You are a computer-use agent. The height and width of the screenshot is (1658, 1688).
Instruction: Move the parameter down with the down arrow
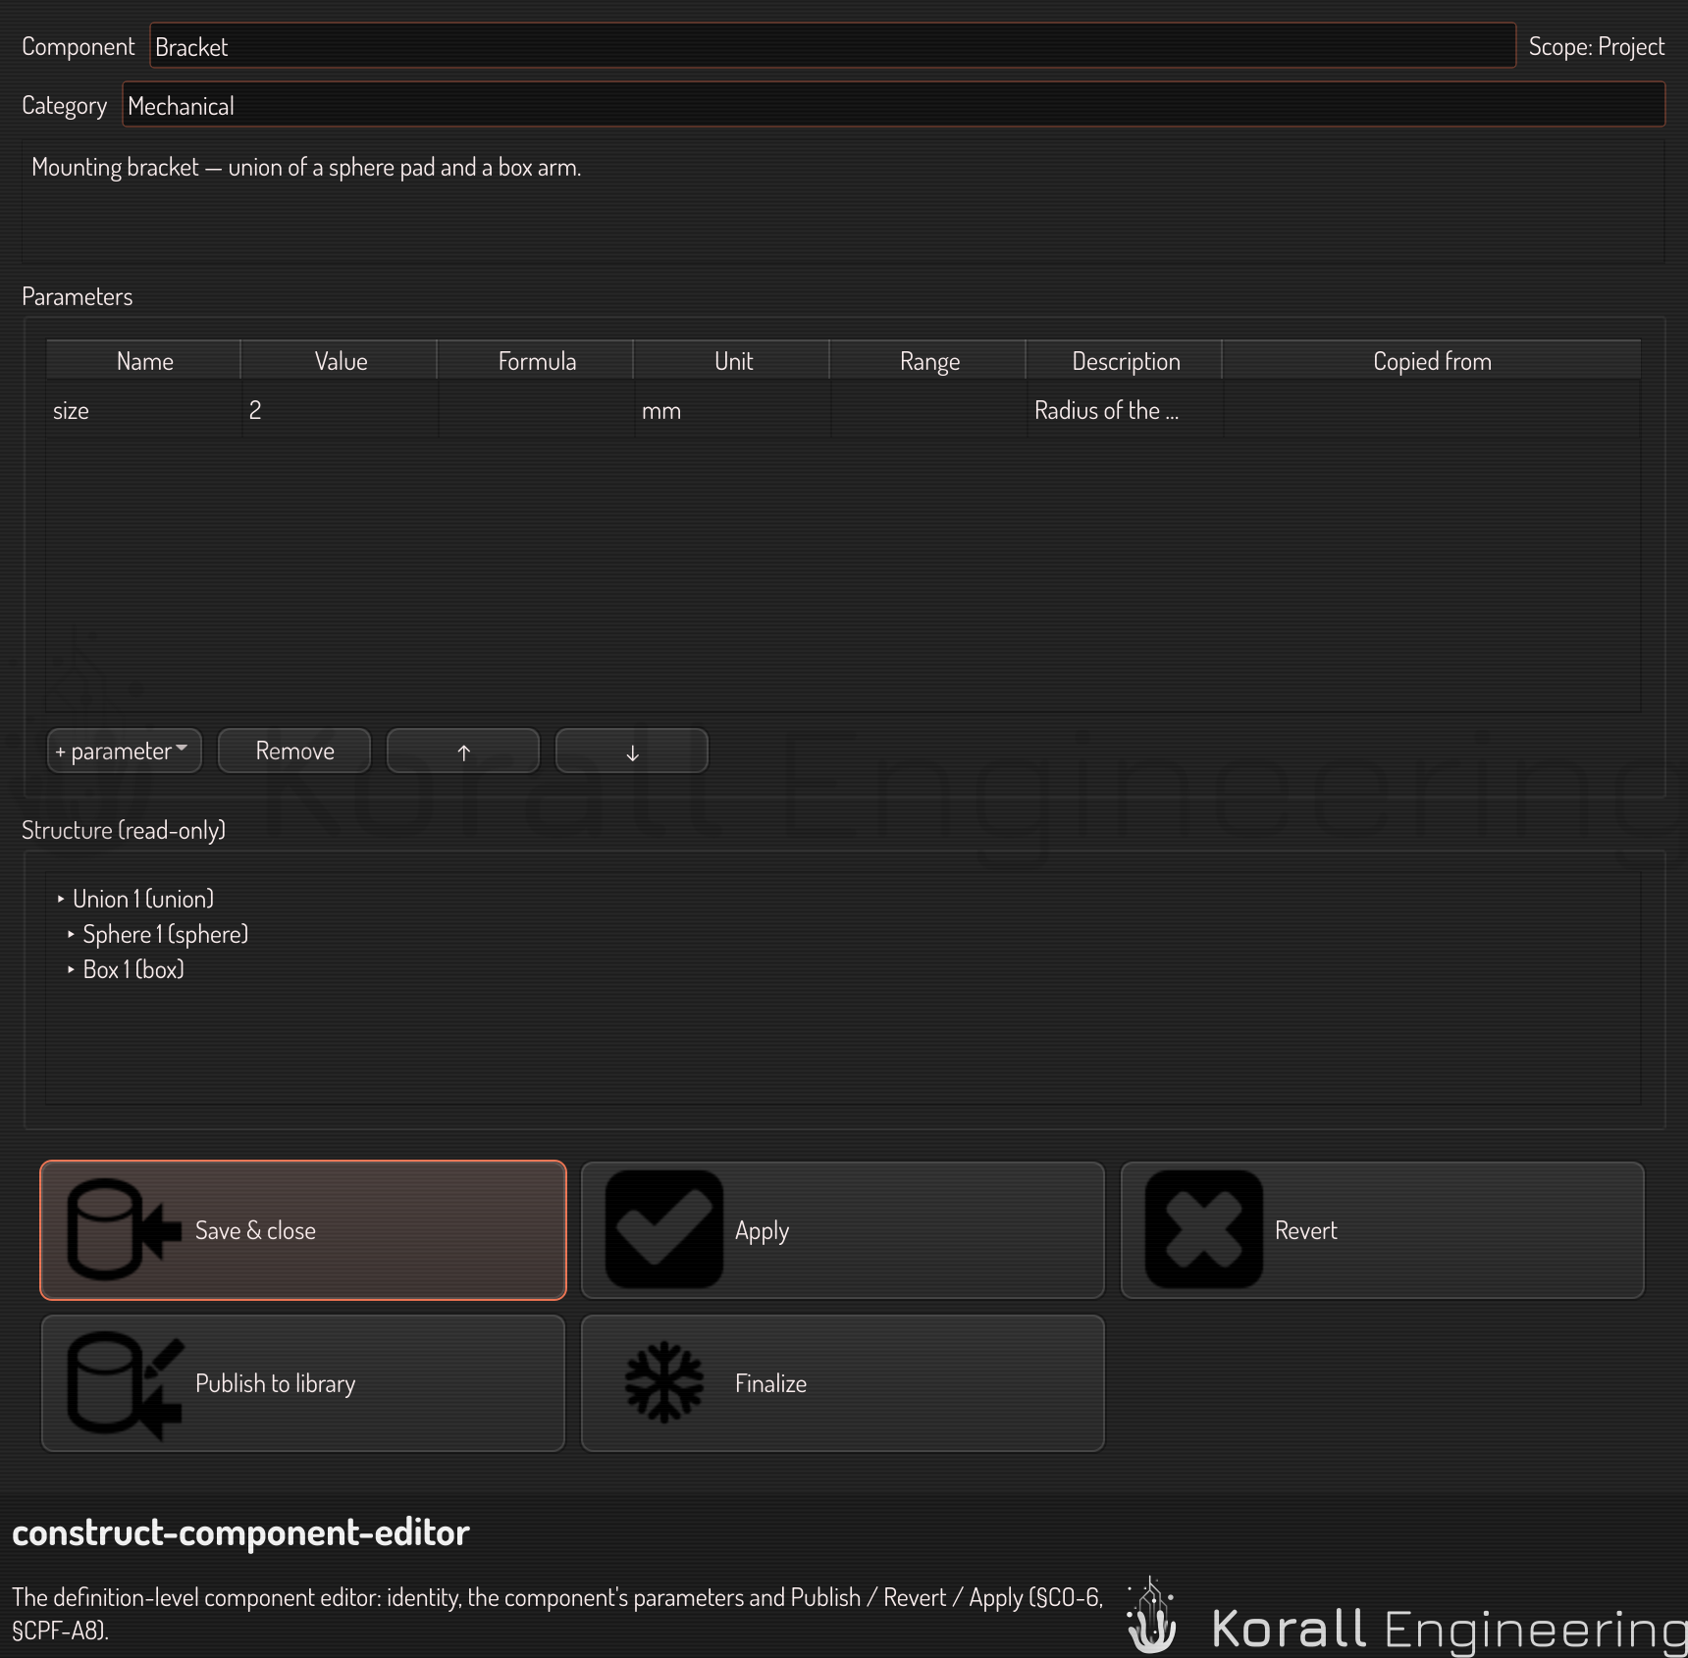pos(632,751)
